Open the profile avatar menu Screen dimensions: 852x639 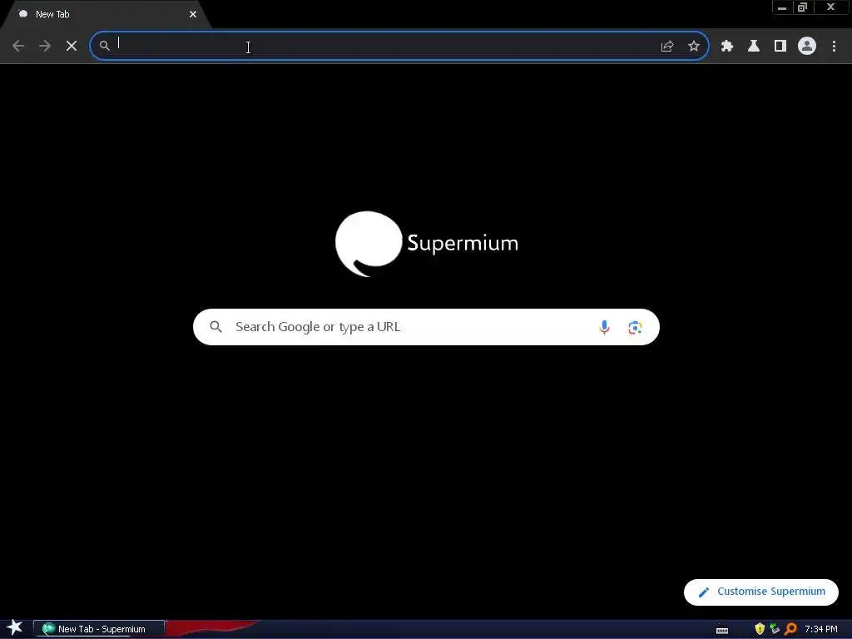tap(807, 47)
